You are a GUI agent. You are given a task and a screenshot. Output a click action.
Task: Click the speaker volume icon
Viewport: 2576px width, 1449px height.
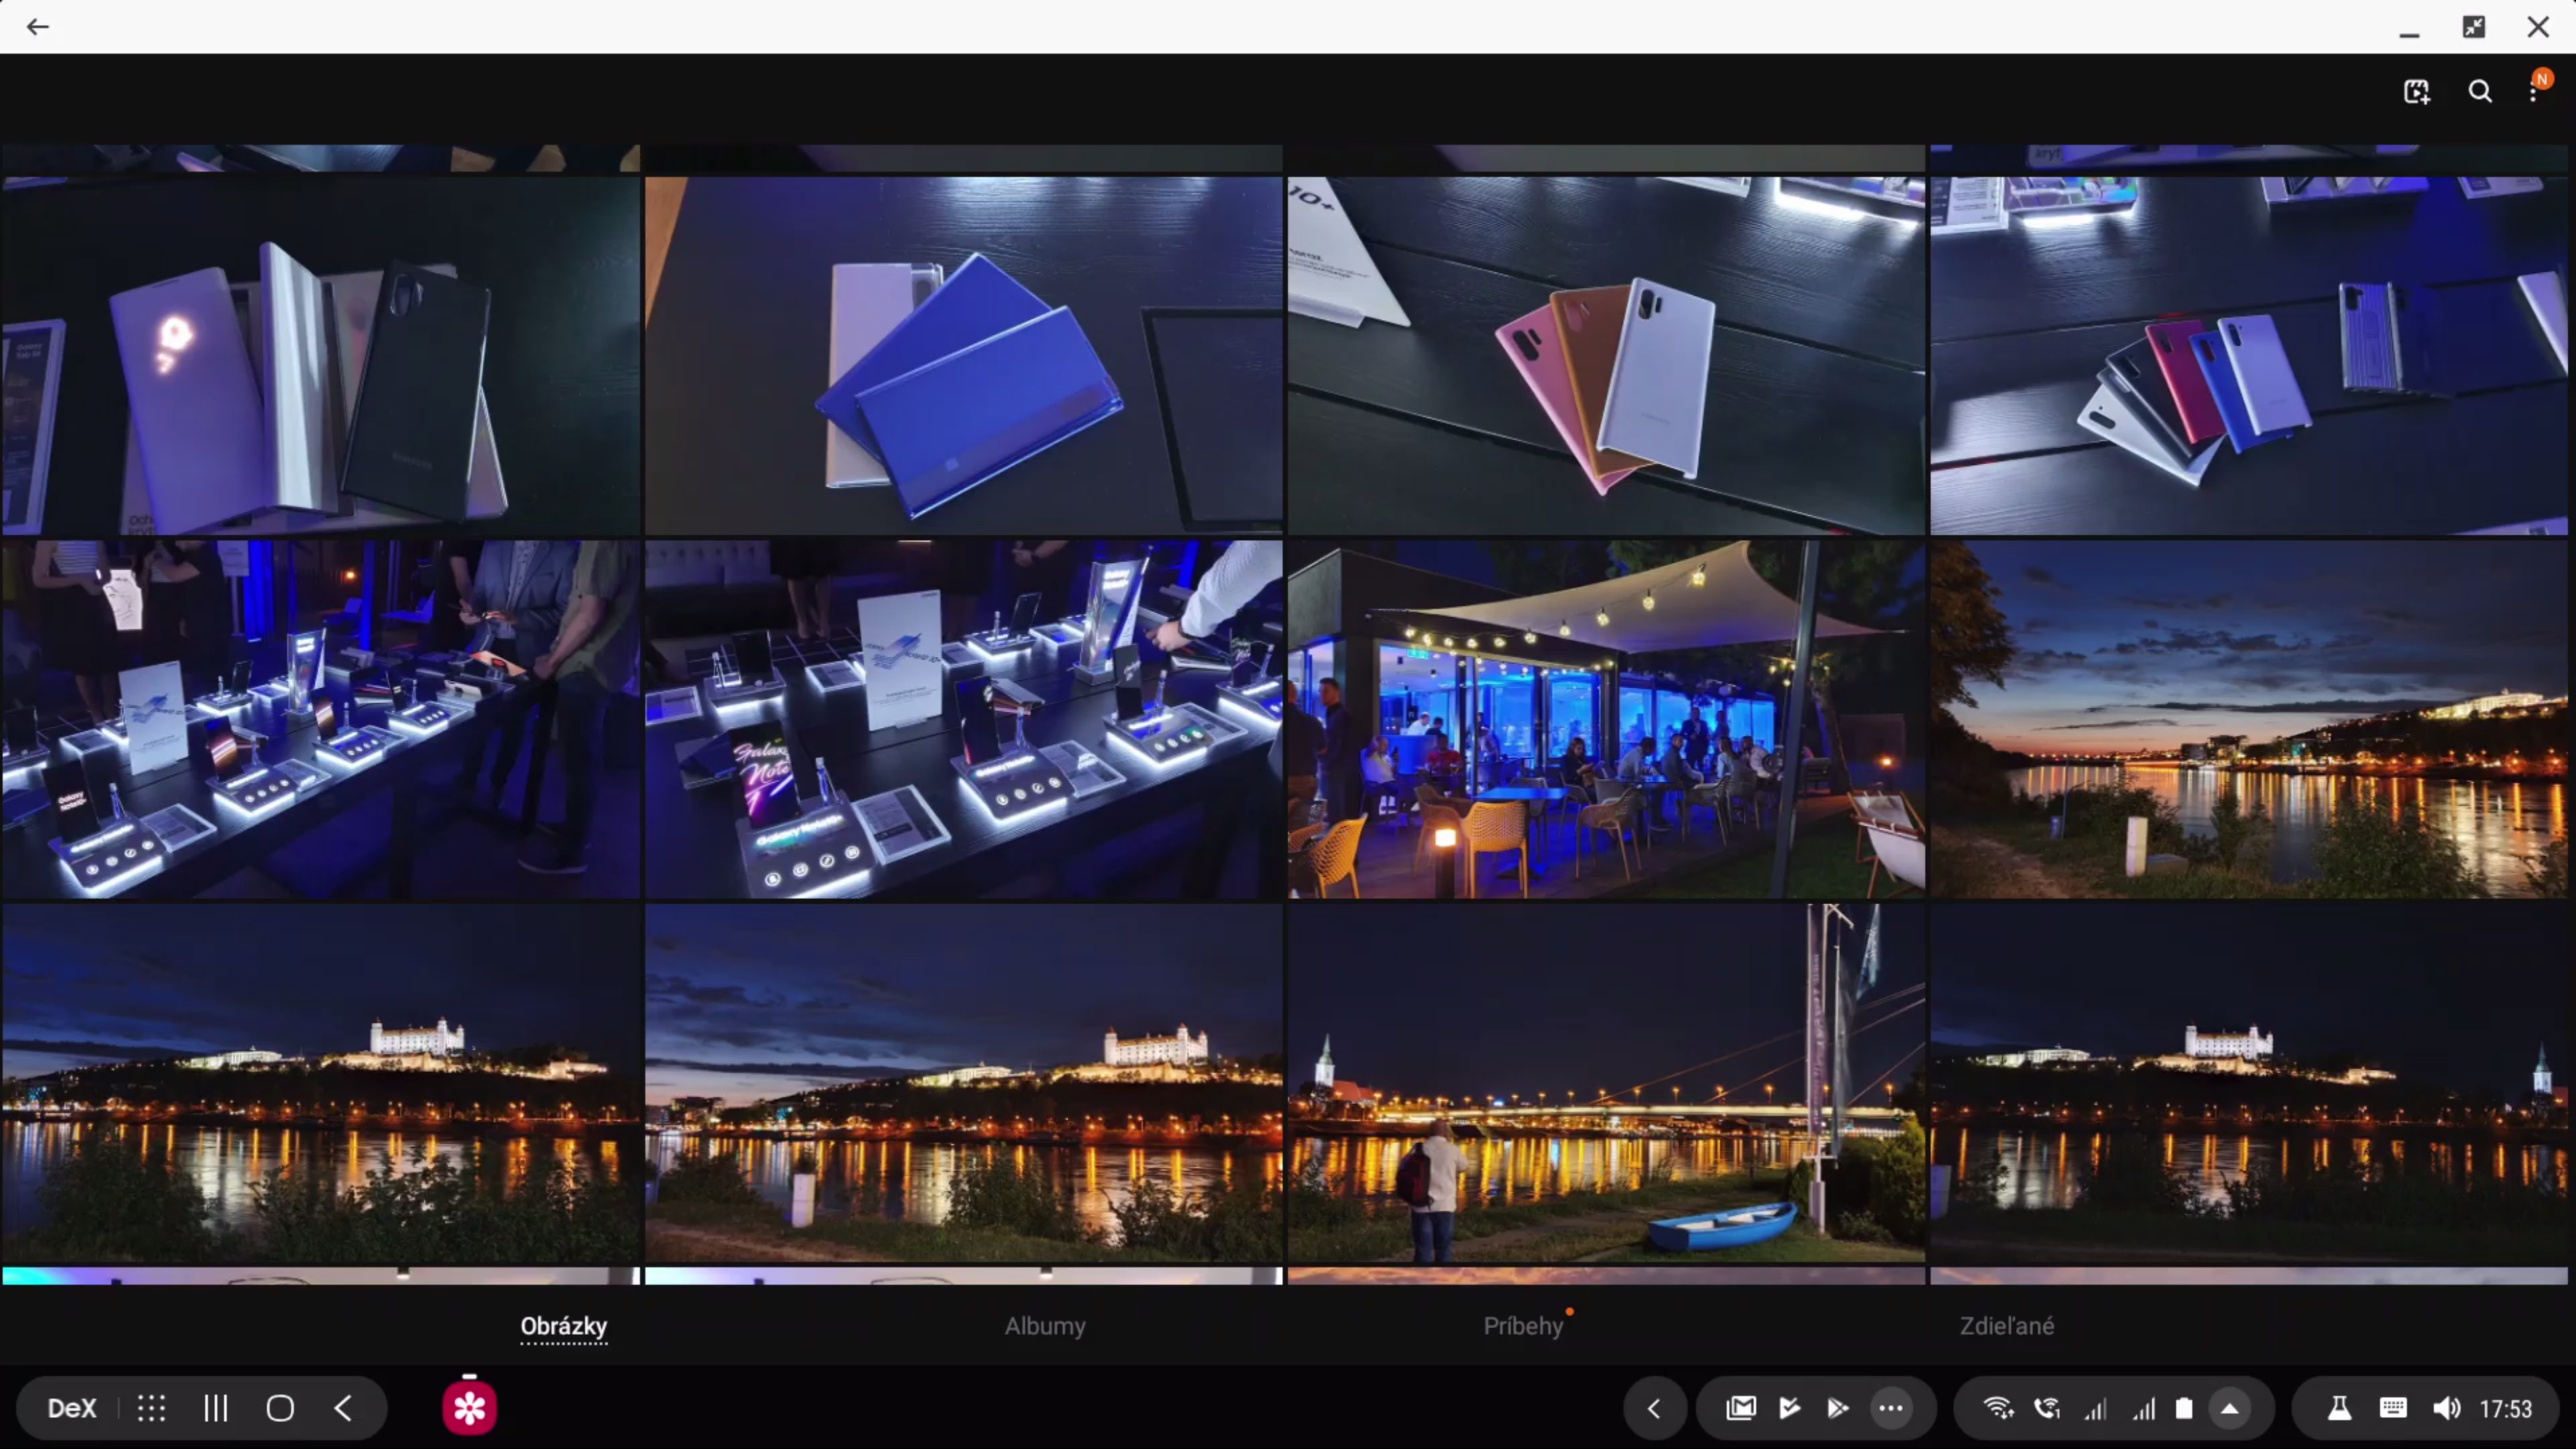point(2446,1408)
